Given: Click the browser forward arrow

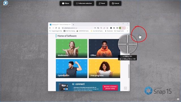Looking at the screenshot, I should (x=53, y=28).
